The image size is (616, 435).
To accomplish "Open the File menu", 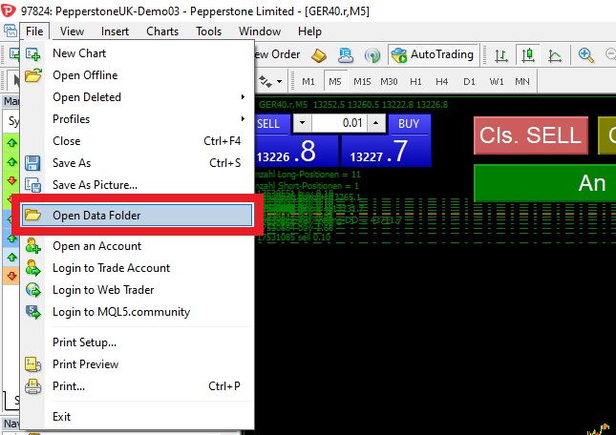I will 34,31.
